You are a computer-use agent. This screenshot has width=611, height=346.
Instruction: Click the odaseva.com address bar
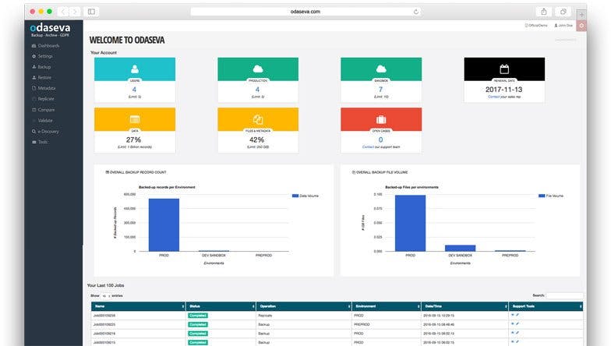click(305, 12)
